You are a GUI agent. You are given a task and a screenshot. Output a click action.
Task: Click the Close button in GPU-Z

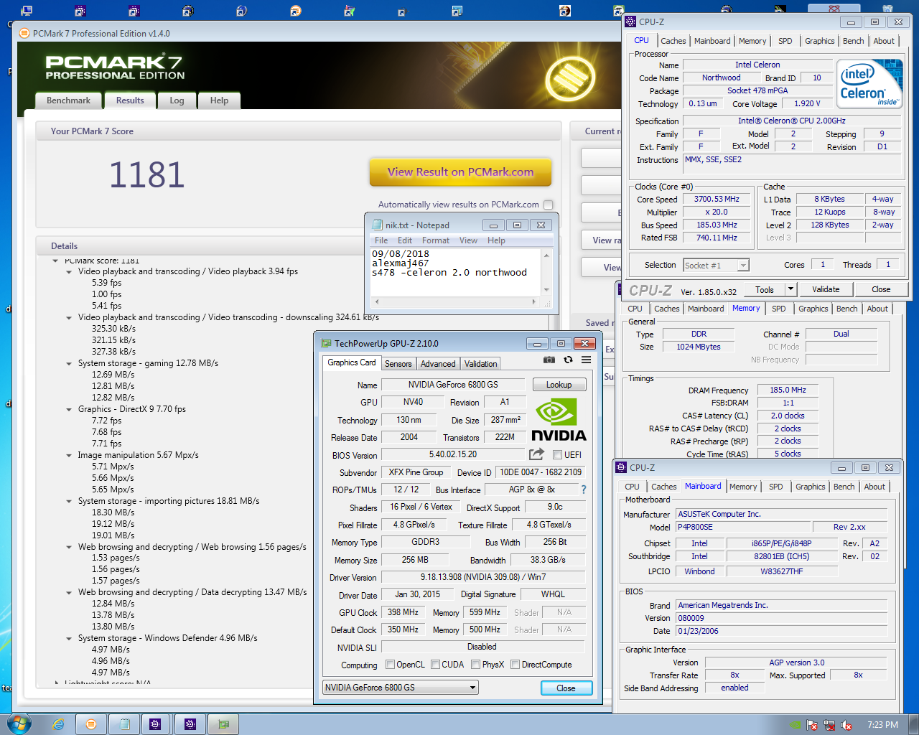coord(566,688)
